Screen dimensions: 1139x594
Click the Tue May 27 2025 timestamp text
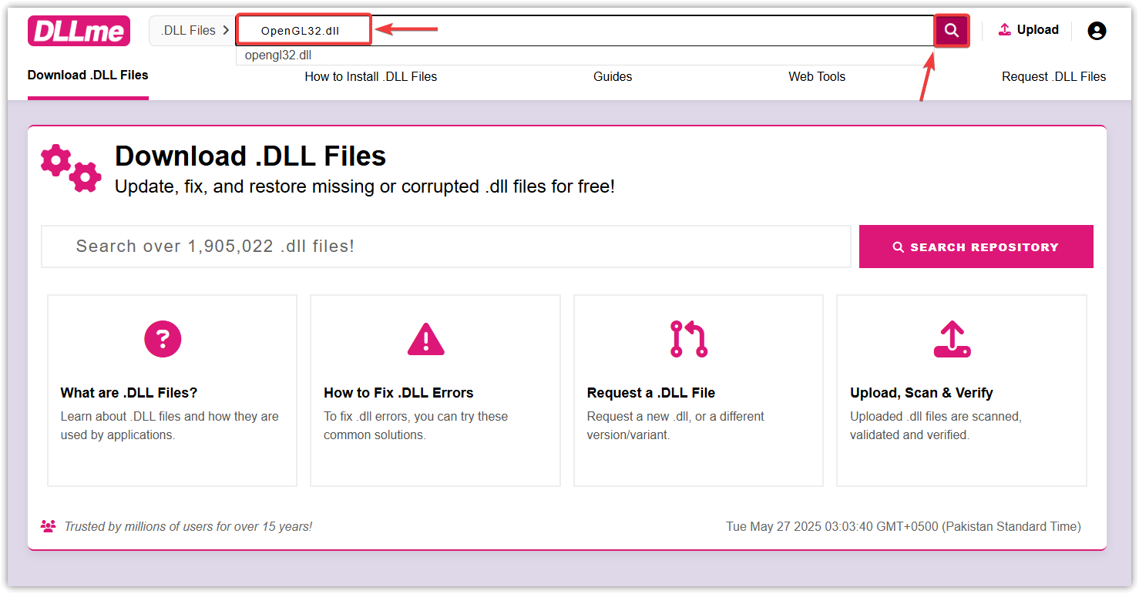(903, 527)
